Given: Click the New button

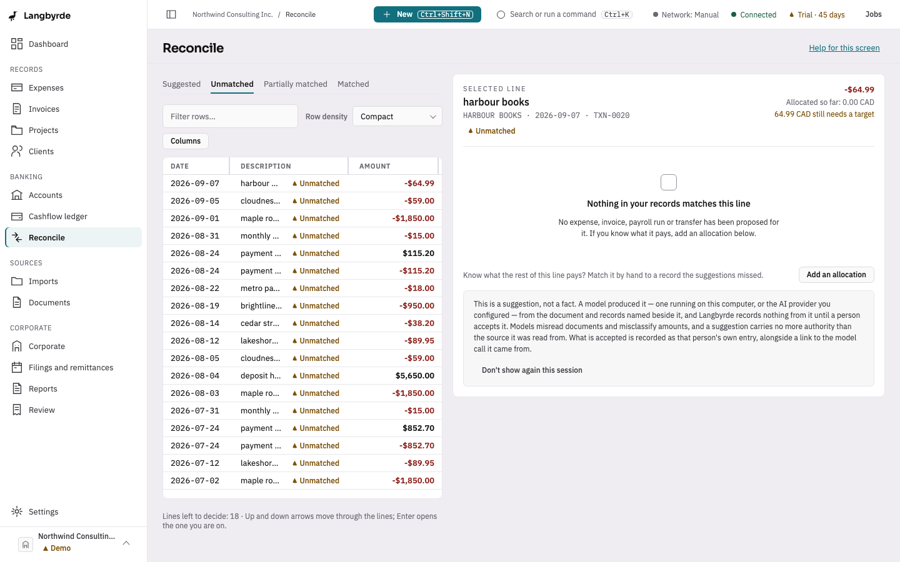Looking at the screenshot, I should [x=427, y=14].
